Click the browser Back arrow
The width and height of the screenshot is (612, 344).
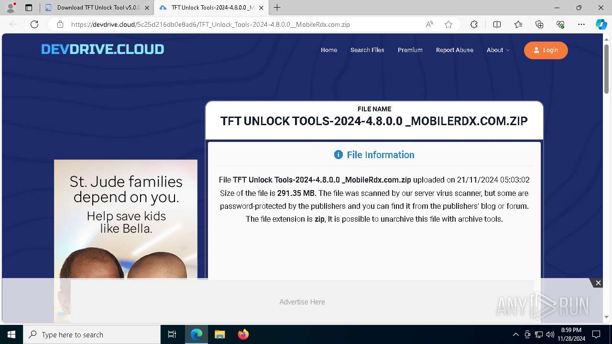(14, 24)
